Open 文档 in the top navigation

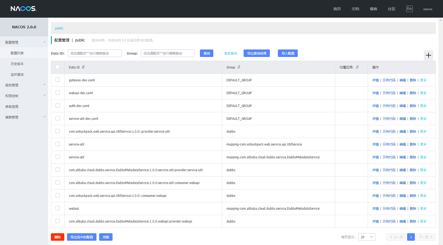(355, 9)
